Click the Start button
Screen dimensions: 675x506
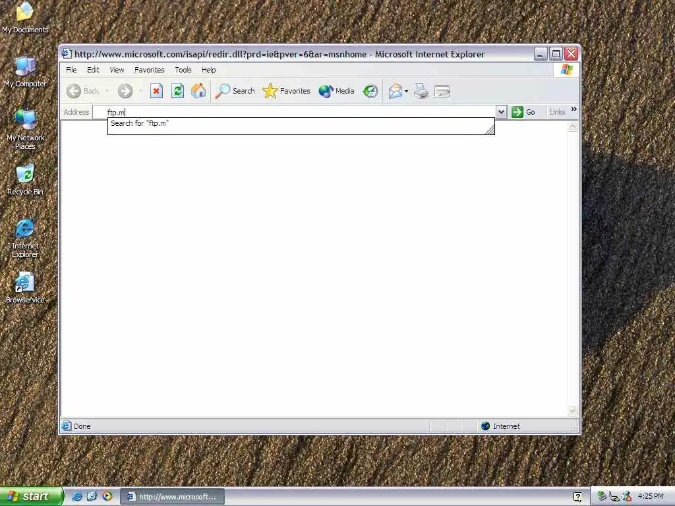tap(32, 496)
